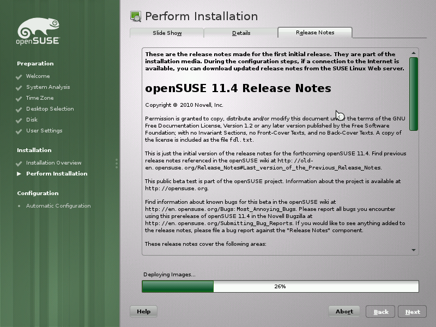Click the sidebar collapse handle dots
The width and height of the screenshot is (436, 327).
[117, 163]
